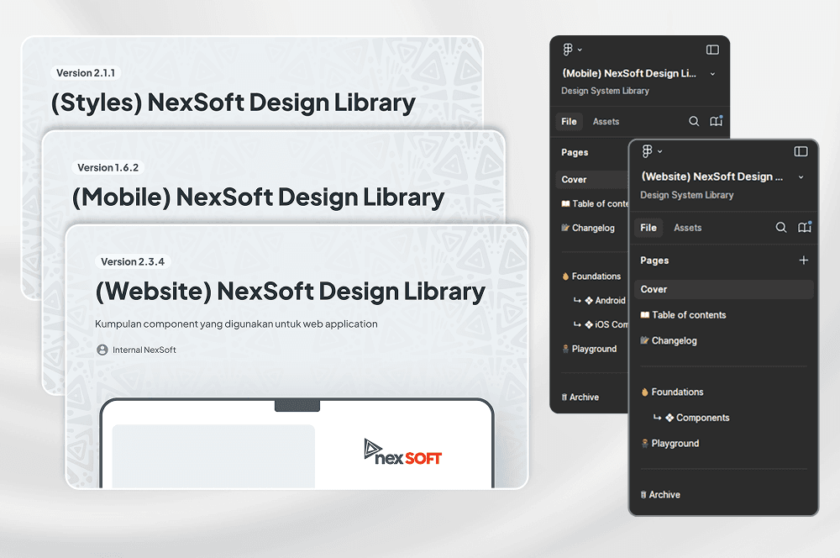Image resolution: width=840 pixels, height=558 pixels.
Task: Click Internal NexSoft label
Action: 144,350
